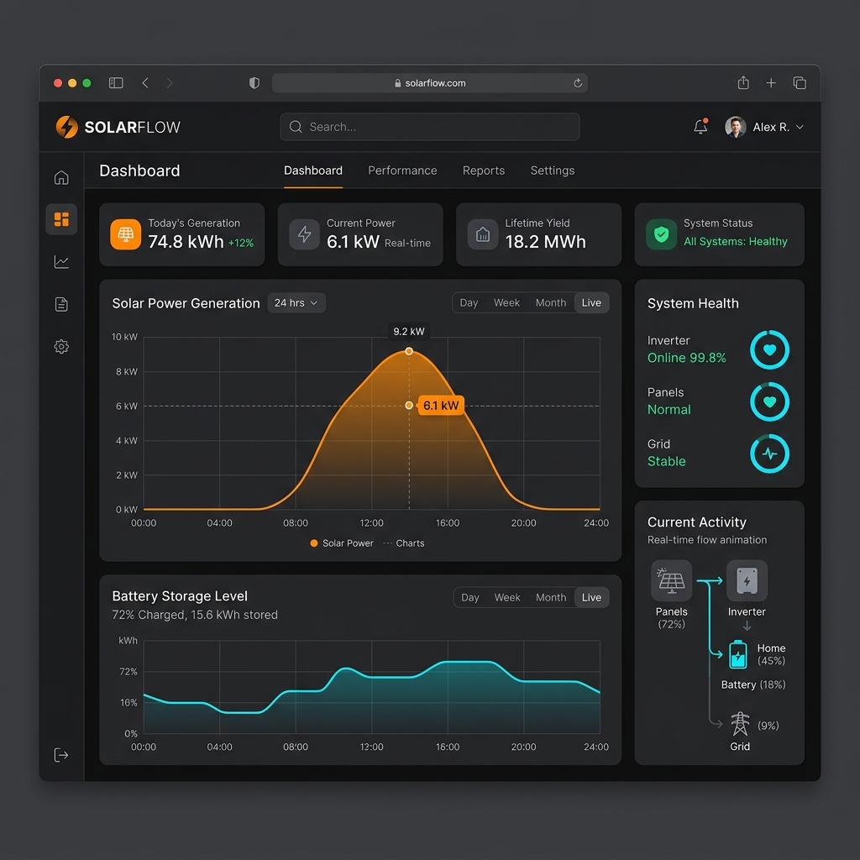The image size is (860, 860).
Task: Click the Panels health heart ring
Action: (x=769, y=401)
